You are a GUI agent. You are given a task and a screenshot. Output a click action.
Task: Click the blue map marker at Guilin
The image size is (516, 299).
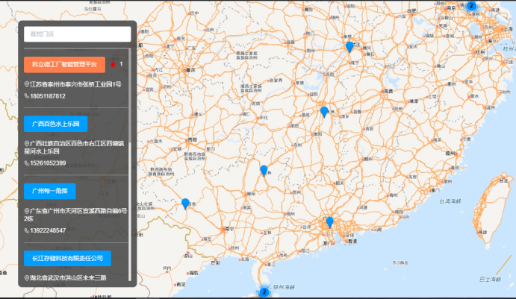point(264,170)
